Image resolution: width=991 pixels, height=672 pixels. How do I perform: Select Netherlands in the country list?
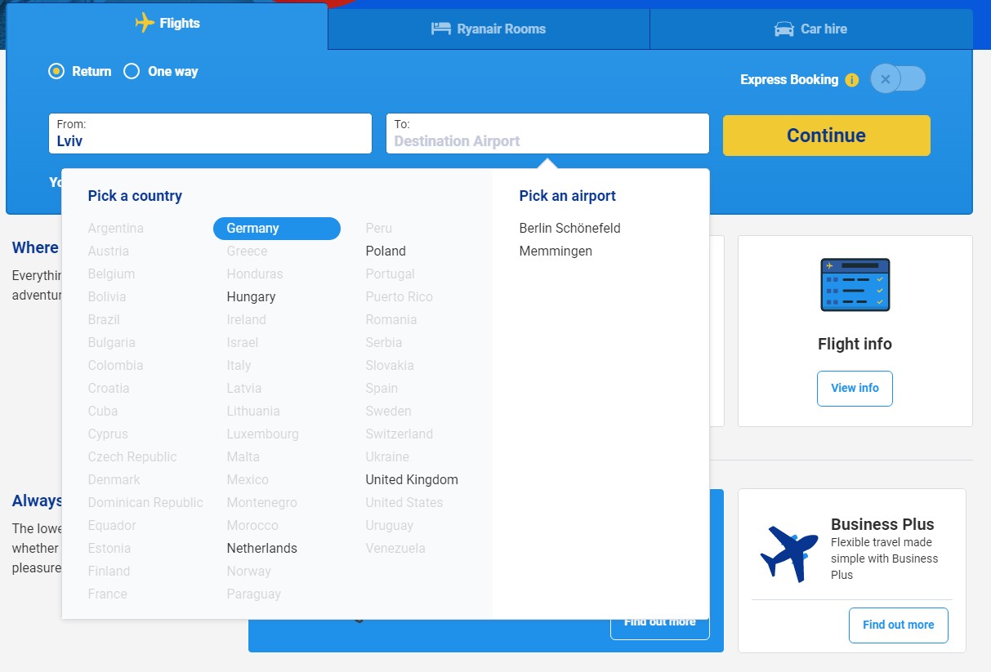262,549
